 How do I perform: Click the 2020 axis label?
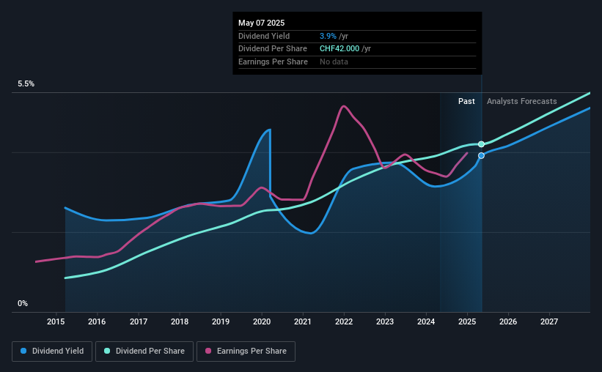[x=262, y=321]
